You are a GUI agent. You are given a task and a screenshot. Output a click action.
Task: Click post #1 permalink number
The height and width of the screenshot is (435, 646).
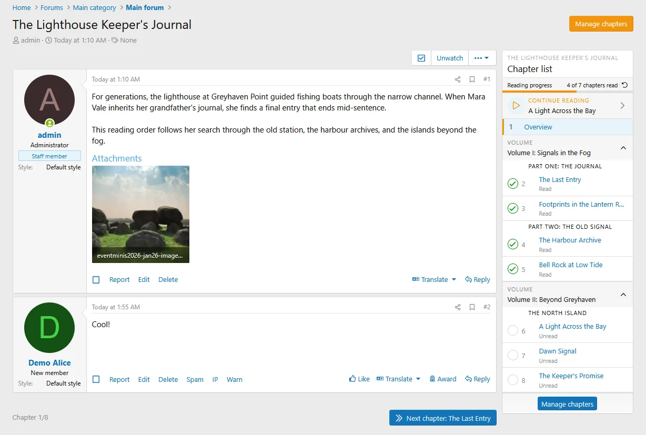click(487, 79)
